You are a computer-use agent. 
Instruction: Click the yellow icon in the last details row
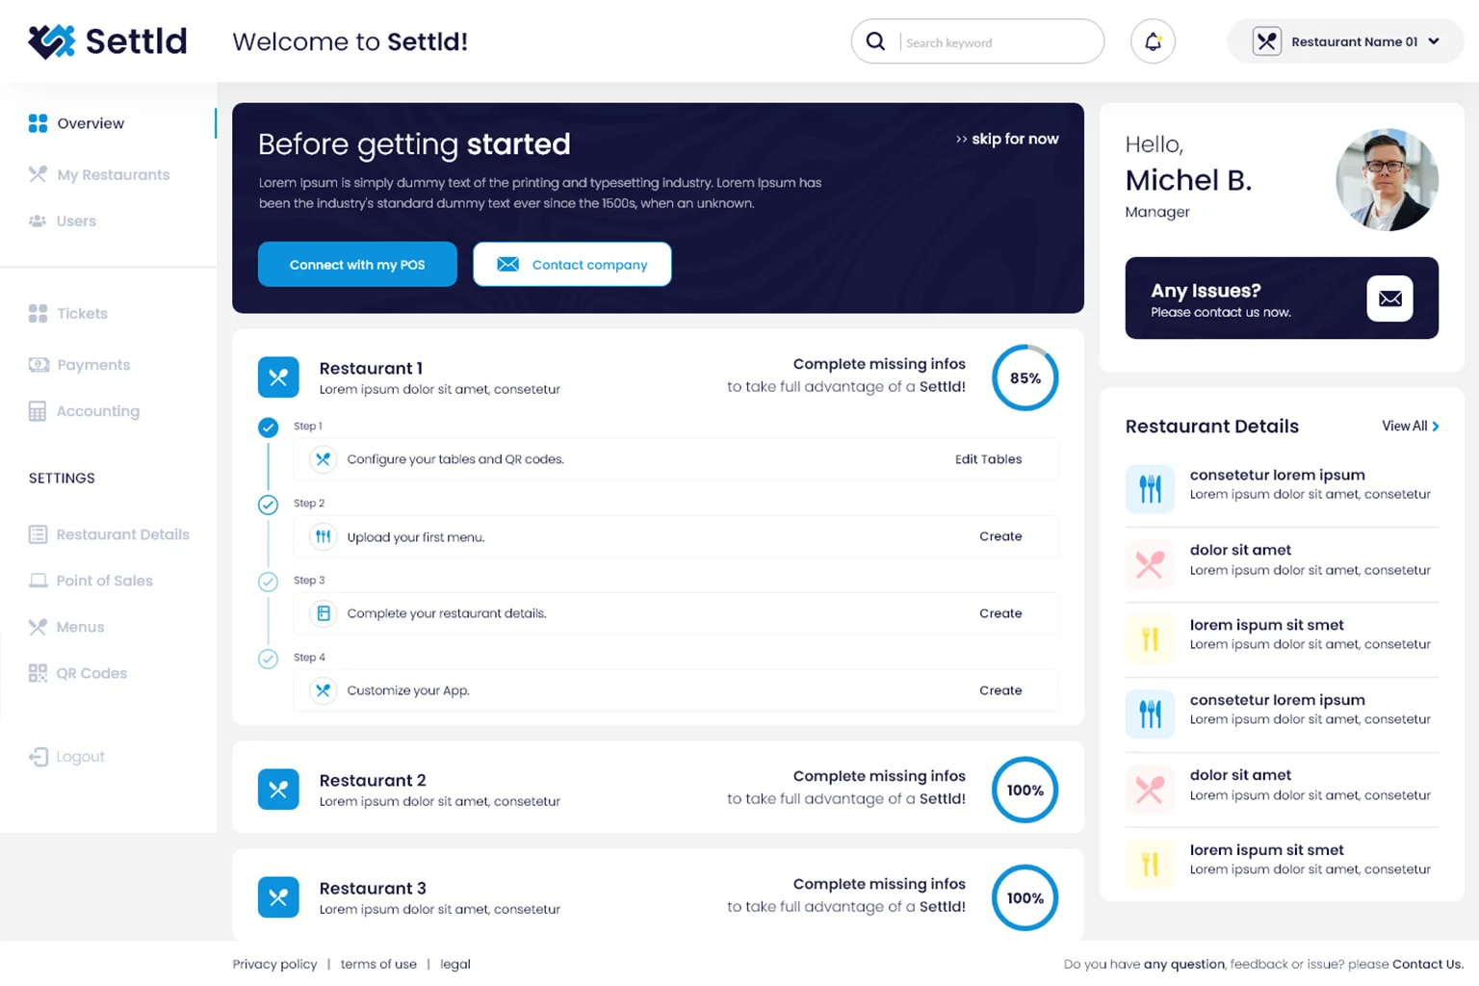(x=1150, y=864)
